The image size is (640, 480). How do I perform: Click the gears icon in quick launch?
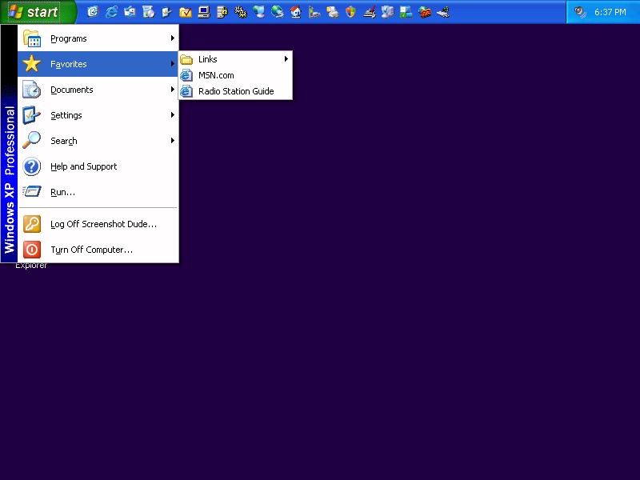click(240, 12)
